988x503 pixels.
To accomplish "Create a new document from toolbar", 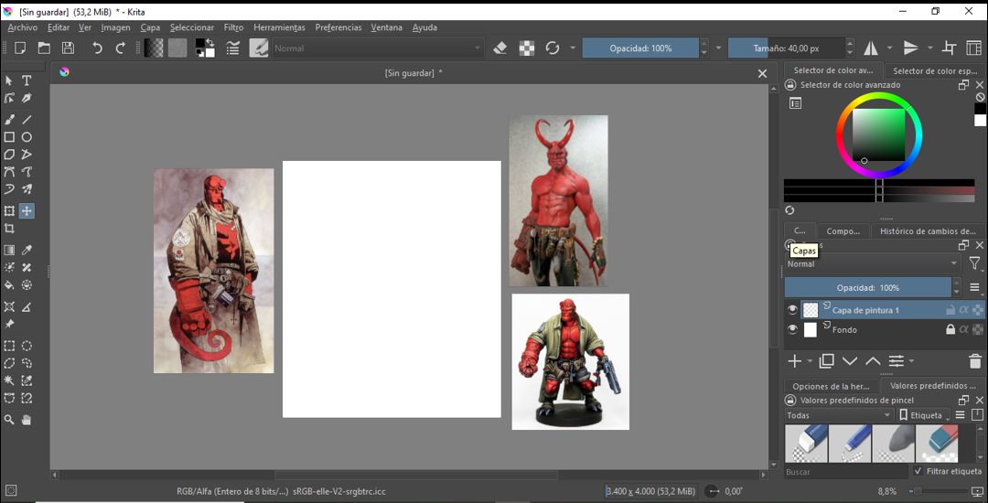I will click(20, 48).
